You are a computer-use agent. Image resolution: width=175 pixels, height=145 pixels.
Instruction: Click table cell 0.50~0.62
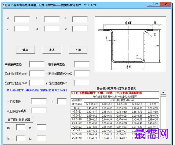[107, 108]
